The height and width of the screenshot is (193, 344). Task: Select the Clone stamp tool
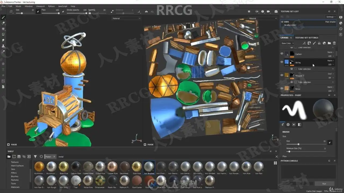3,46
